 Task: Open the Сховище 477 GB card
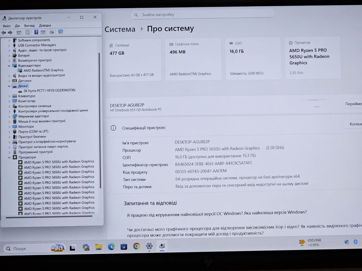point(133,60)
